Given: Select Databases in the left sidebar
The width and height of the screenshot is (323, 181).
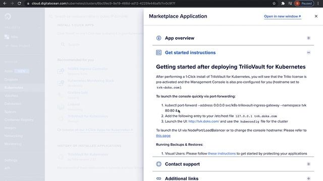Looking at the screenshot, I should (13, 104).
